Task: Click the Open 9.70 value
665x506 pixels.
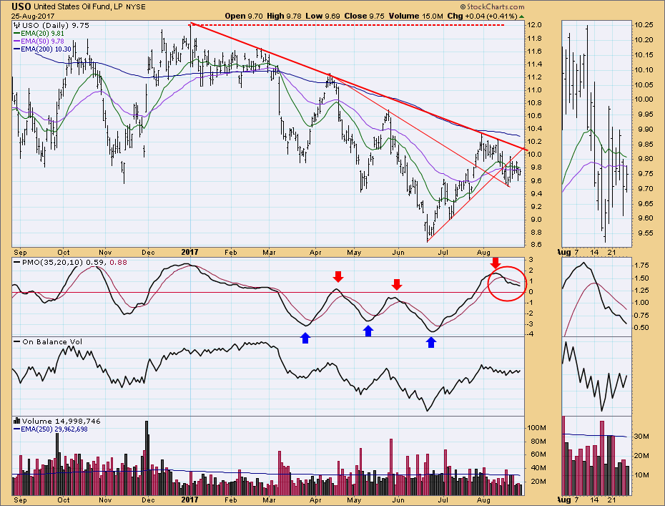Action: click(244, 16)
